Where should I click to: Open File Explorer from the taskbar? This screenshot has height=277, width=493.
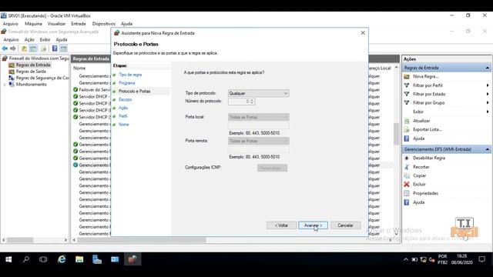click(x=79, y=259)
